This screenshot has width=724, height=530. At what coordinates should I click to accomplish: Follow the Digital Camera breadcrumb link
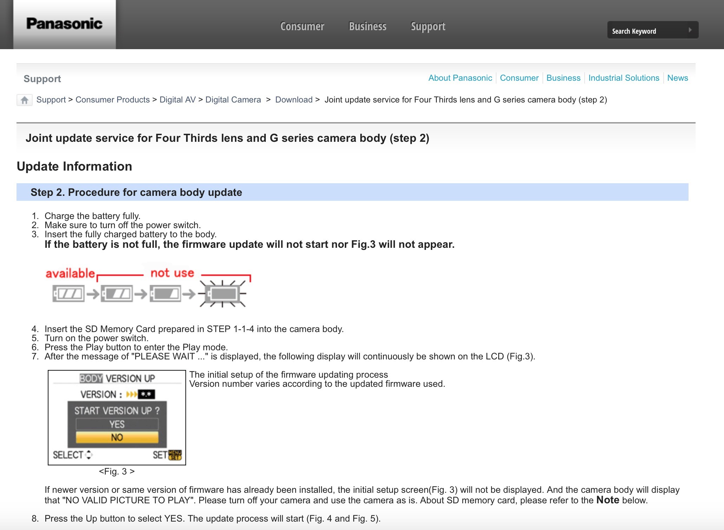point(233,100)
